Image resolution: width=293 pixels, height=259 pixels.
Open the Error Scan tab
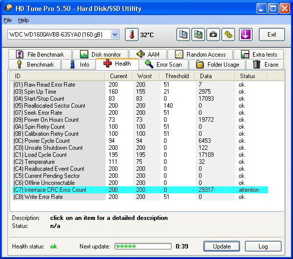click(x=163, y=65)
